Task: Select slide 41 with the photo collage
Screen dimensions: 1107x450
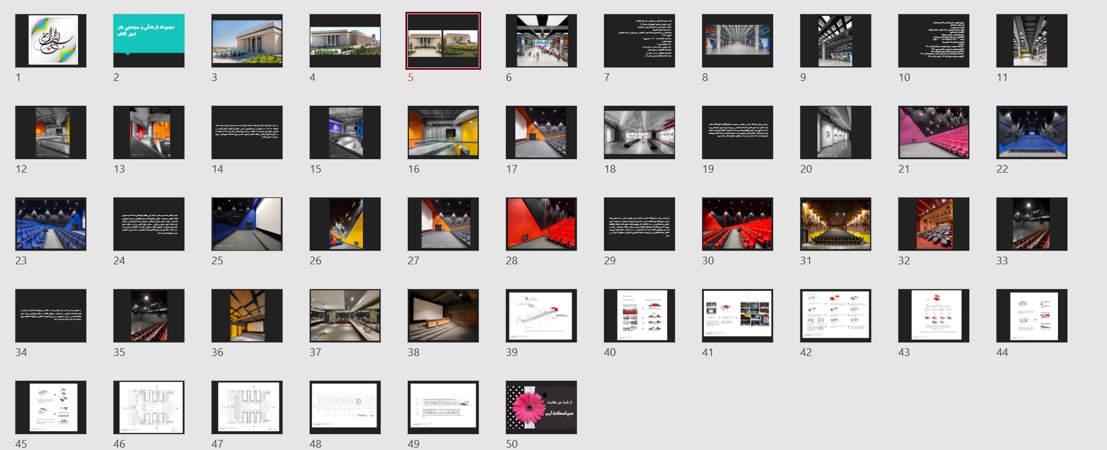Action: 738,316
